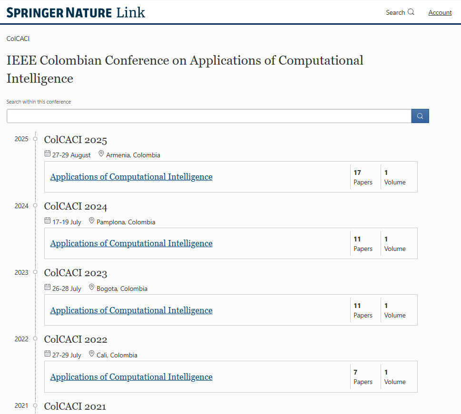Select the 2023 timeline marker dot
Screen dimensions: 461x414
coord(35,272)
